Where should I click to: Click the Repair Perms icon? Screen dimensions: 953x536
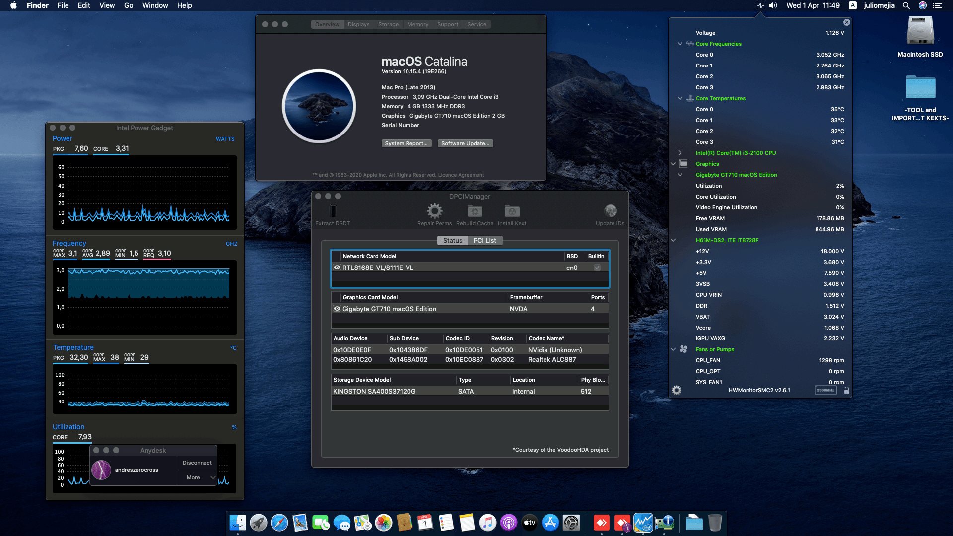coord(435,211)
